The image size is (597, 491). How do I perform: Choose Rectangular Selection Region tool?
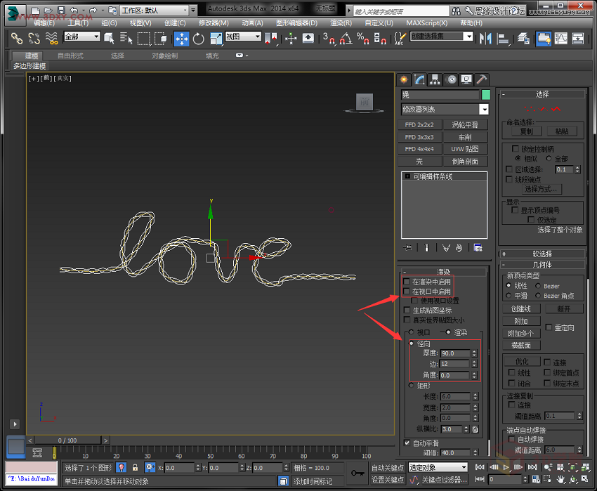tap(143, 39)
